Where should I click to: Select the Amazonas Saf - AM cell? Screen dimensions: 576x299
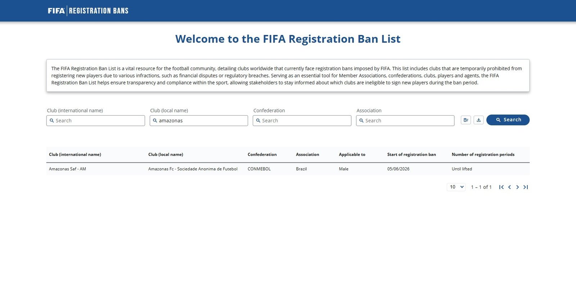pos(67,169)
